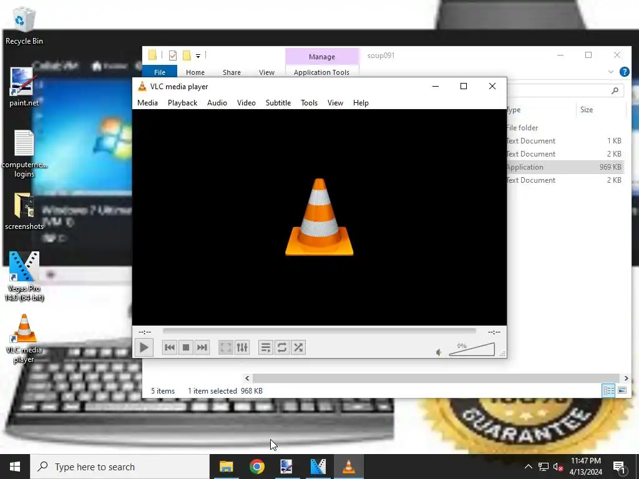Select the Recycle Bin desktop icon
The width and height of the screenshot is (639, 479).
[24, 26]
